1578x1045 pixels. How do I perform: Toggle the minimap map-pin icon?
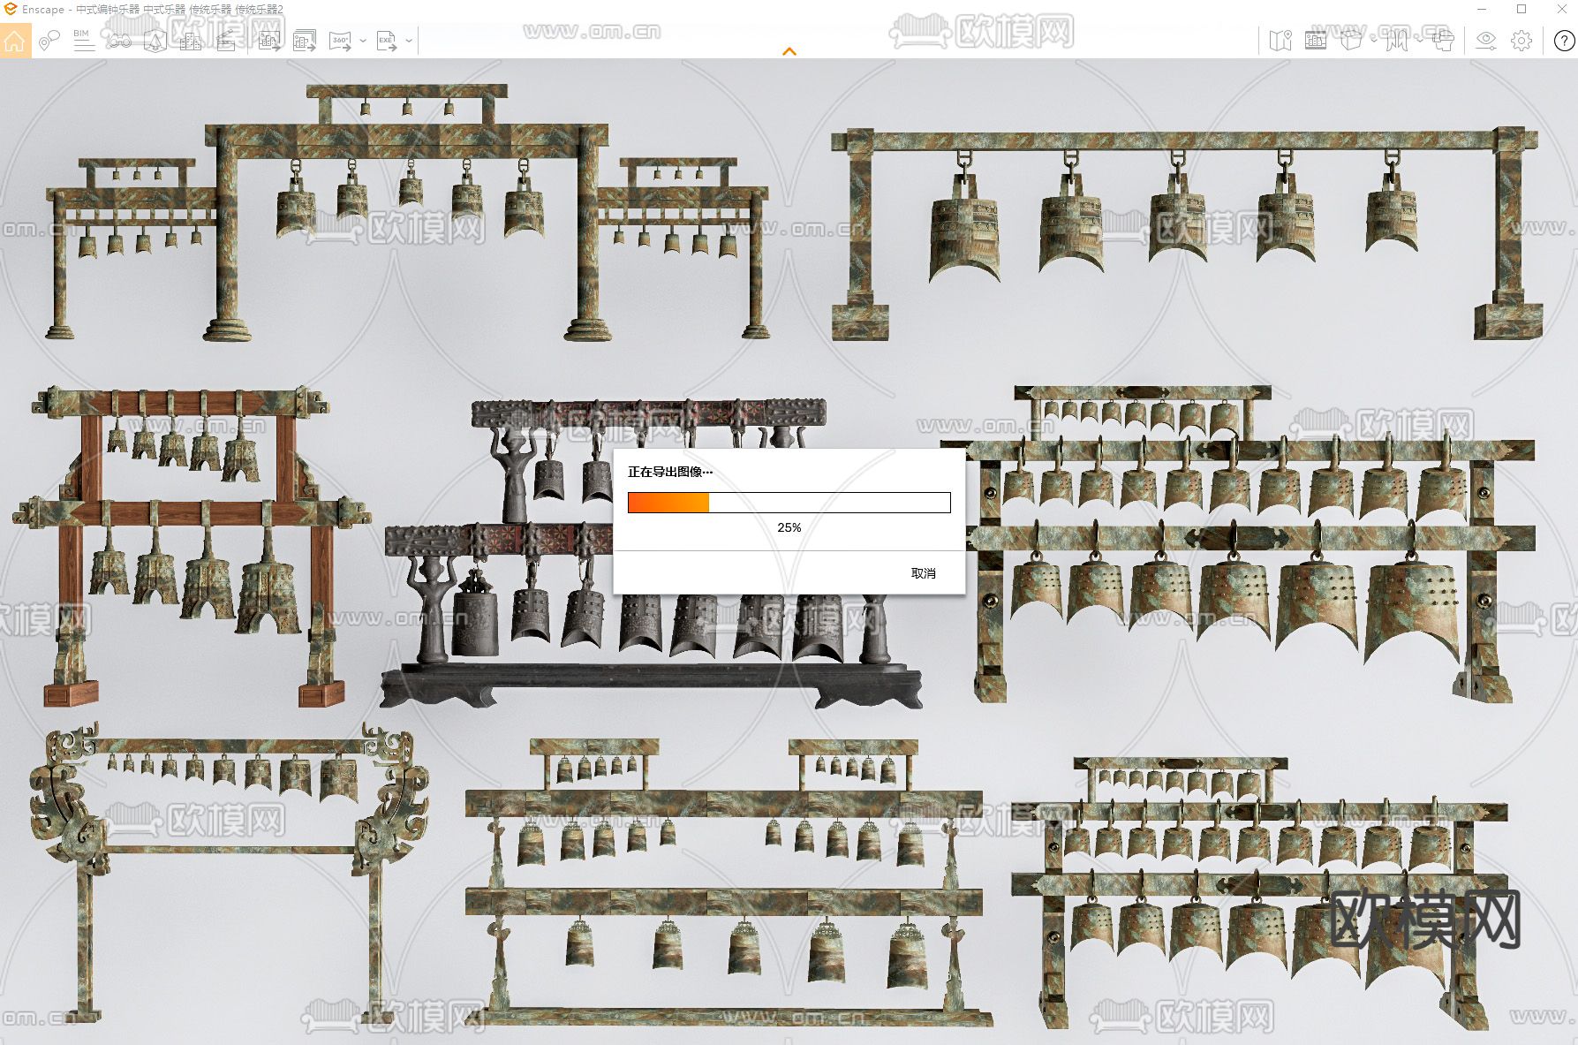tap(1280, 41)
